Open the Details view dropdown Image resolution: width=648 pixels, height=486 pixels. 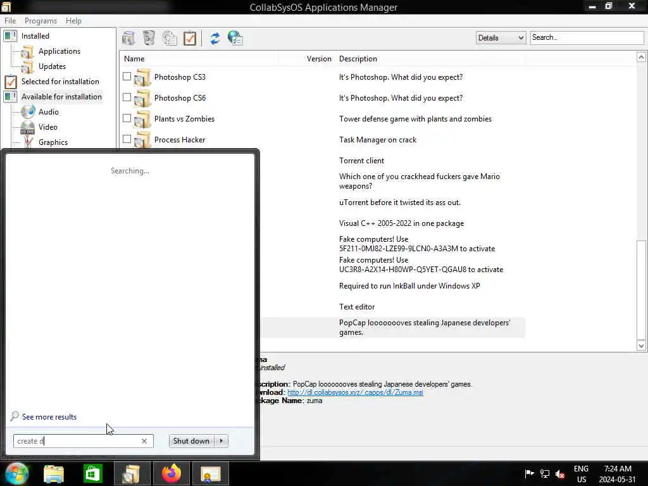pyautogui.click(x=501, y=37)
